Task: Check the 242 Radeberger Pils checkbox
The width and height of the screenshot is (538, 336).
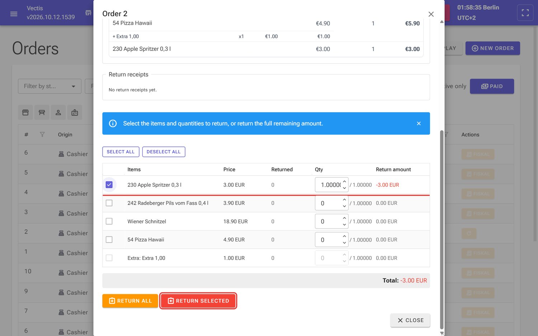Action: pos(109,203)
